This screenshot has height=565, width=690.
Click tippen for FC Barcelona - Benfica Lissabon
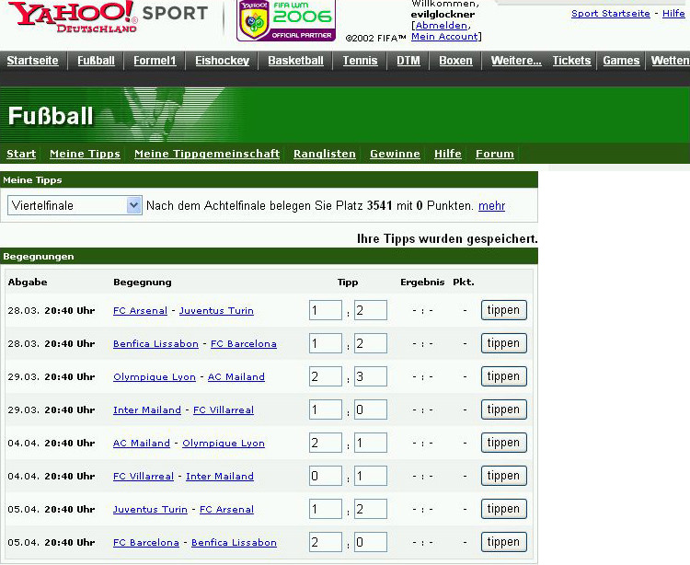[504, 542]
